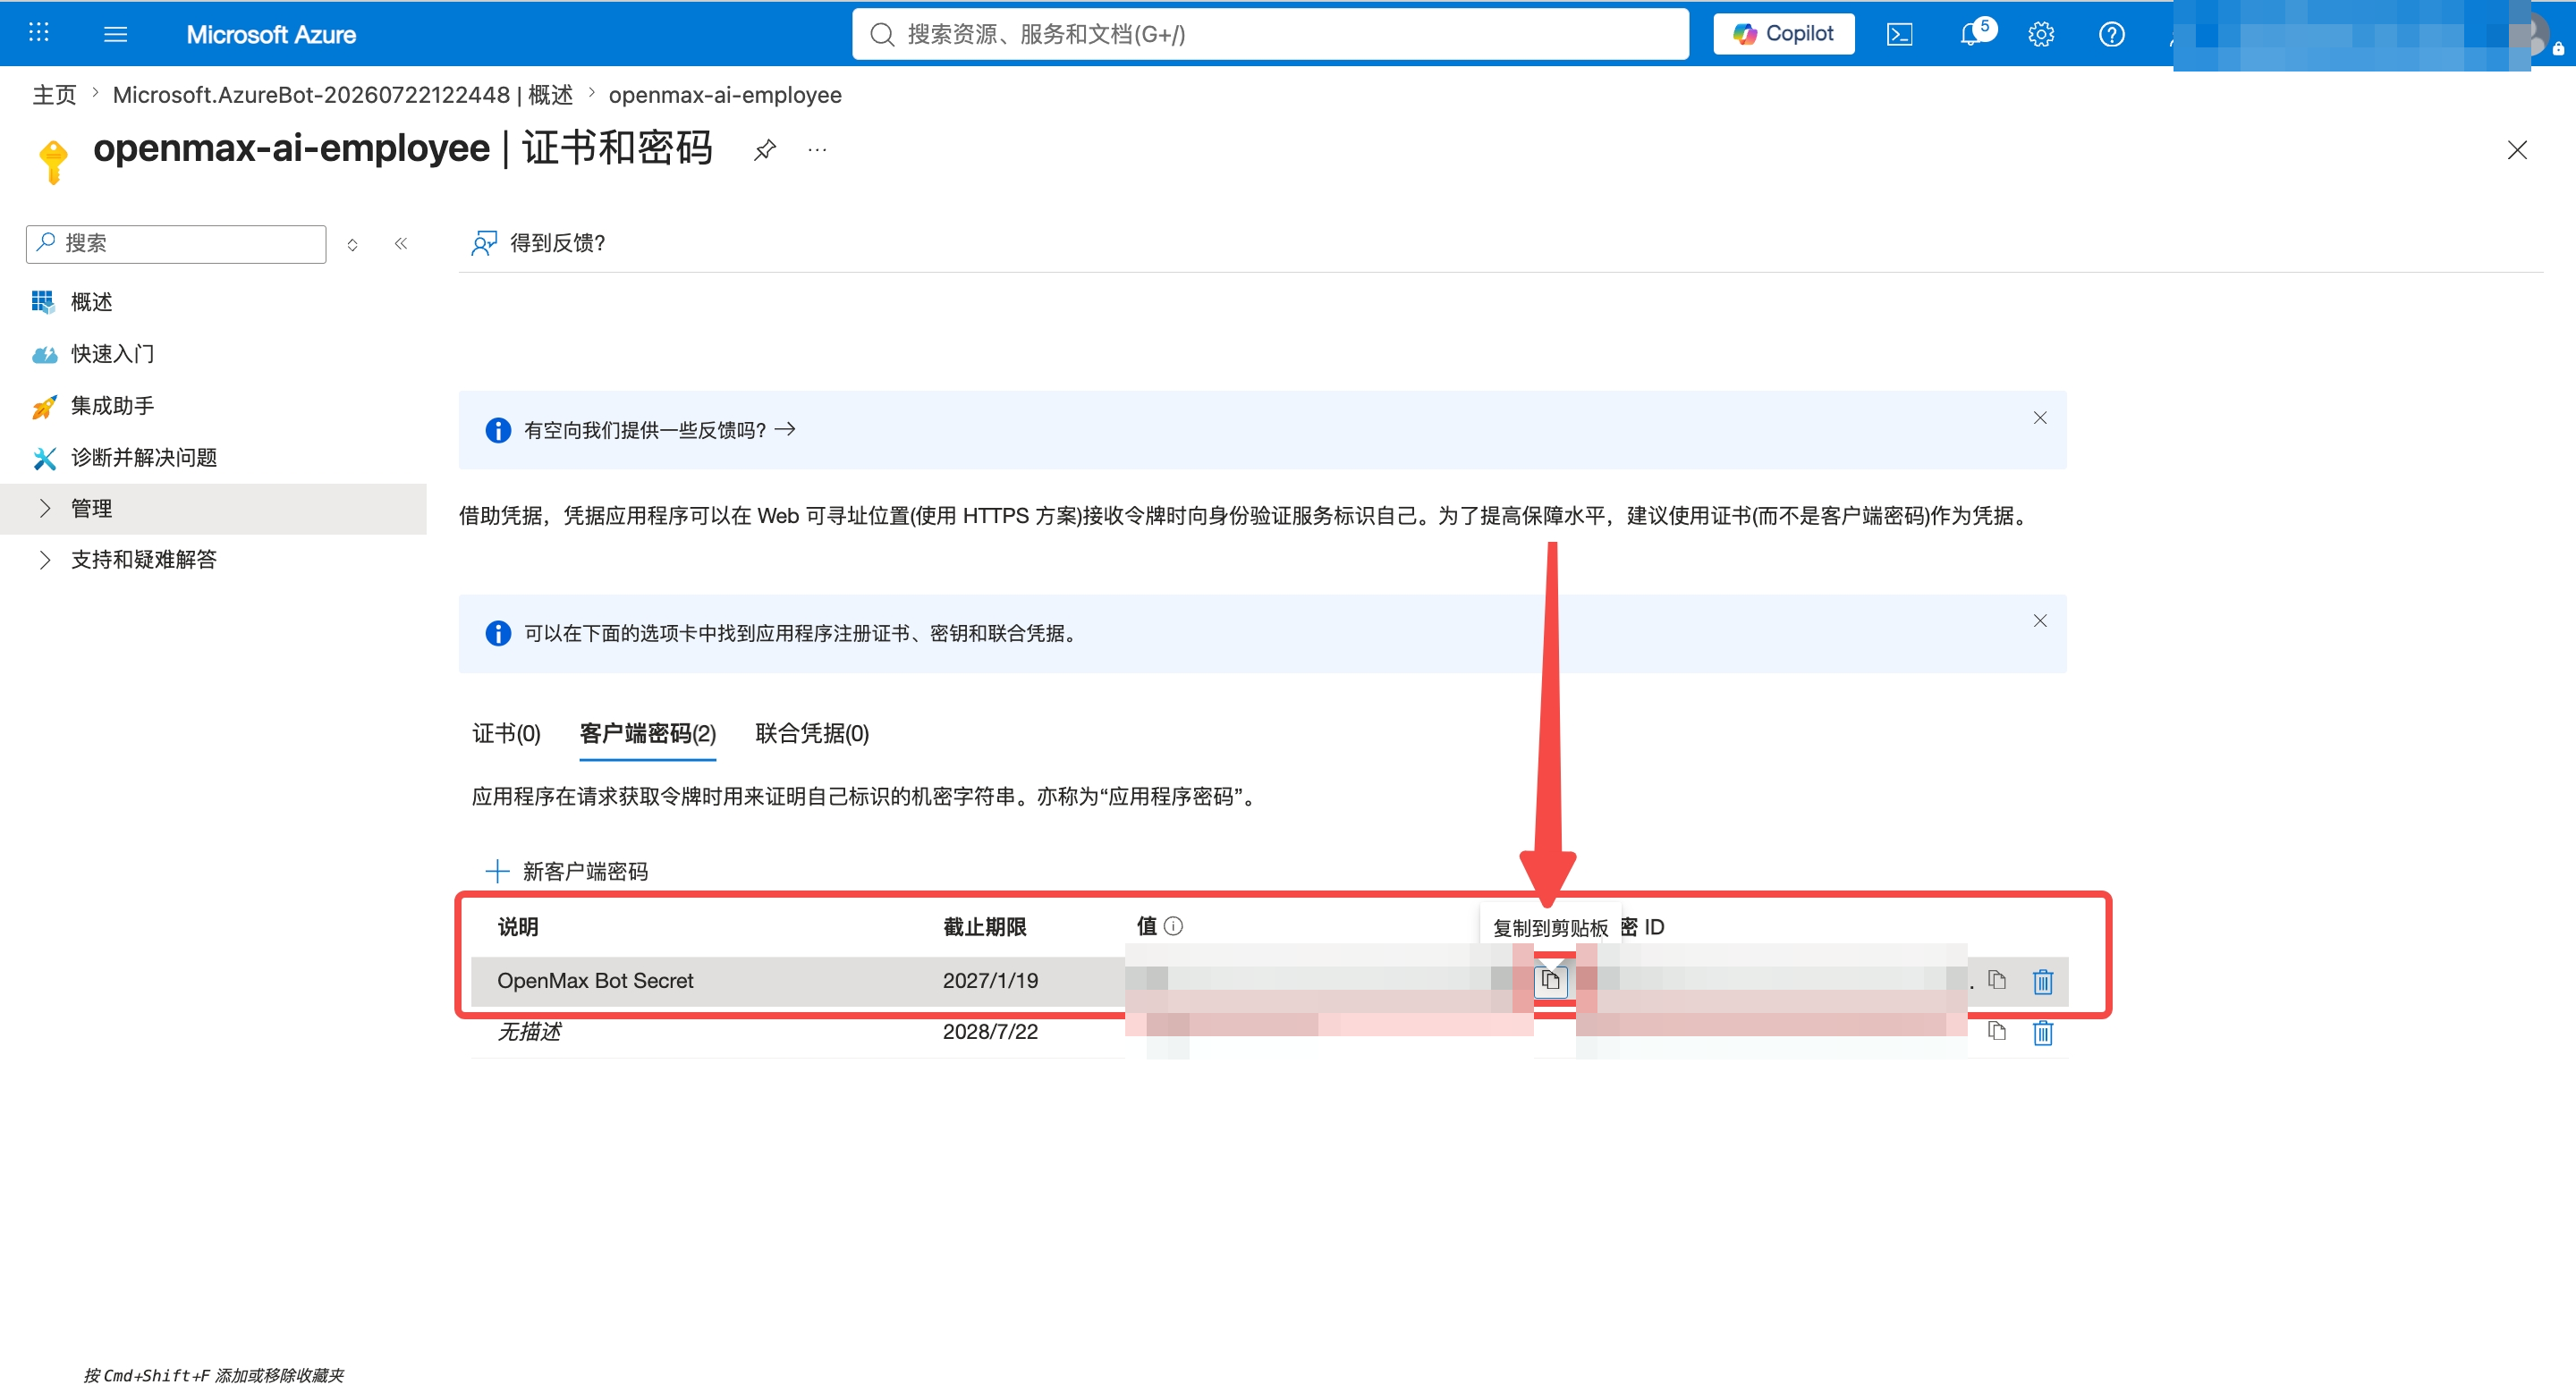2576x1393 pixels.
Task: Open the Azure portal apps grid menu
Action: click(x=39, y=33)
